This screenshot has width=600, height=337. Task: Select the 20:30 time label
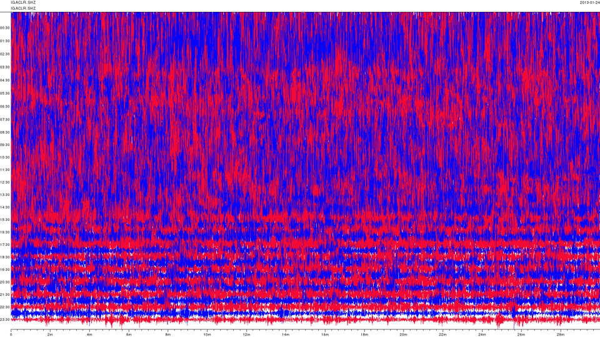4,282
